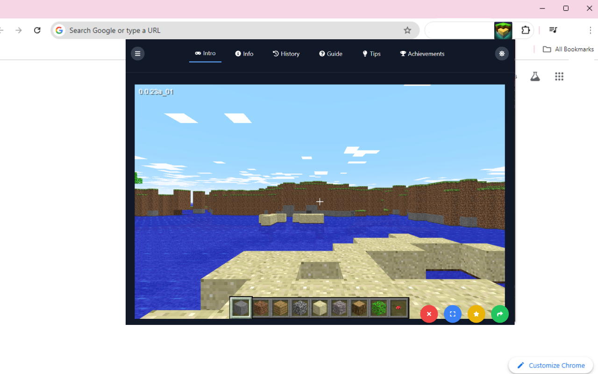Screen dimensions: 598x374
Task: Open the Chrome extensions puzzle icon
Action: (x=526, y=30)
